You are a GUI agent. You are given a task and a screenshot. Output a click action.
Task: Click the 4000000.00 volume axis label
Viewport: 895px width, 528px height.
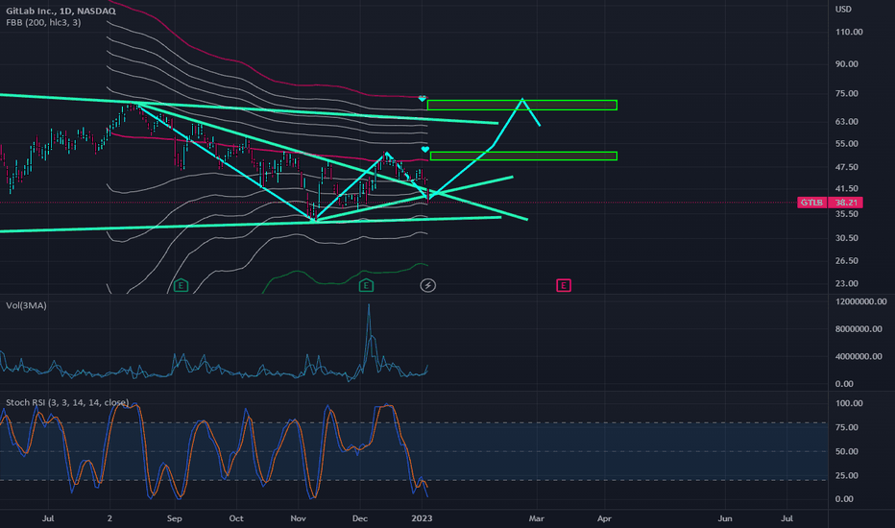(x=859, y=356)
